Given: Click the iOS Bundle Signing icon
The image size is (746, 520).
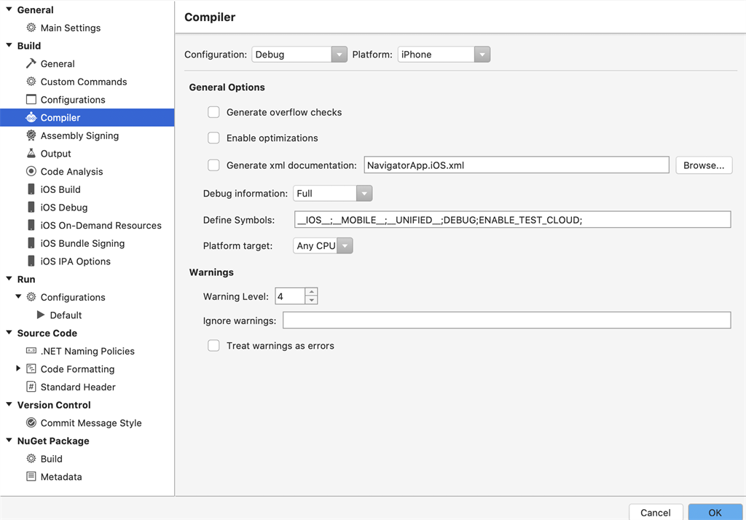Looking at the screenshot, I should click(x=31, y=243).
